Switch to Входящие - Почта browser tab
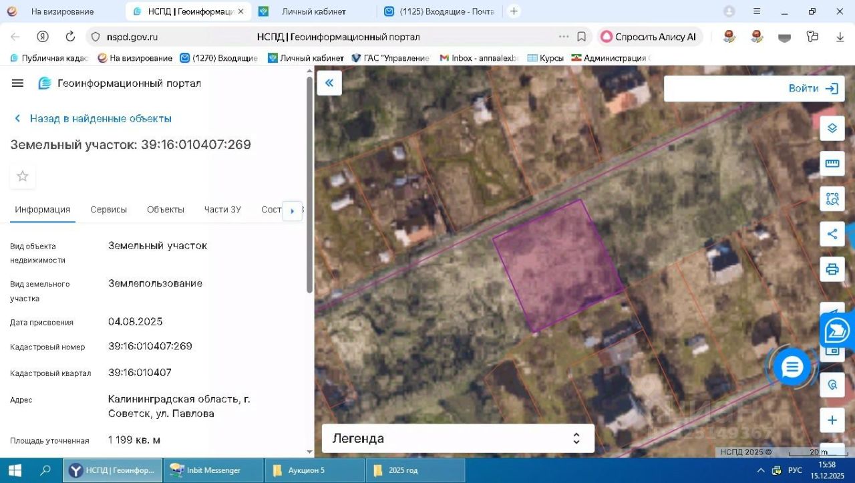Image resolution: width=855 pixels, height=483 pixels. tap(438, 11)
